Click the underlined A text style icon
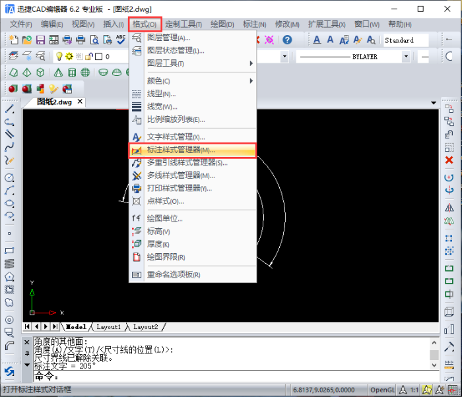The height and width of the screenshot is (397, 462). pos(317,40)
